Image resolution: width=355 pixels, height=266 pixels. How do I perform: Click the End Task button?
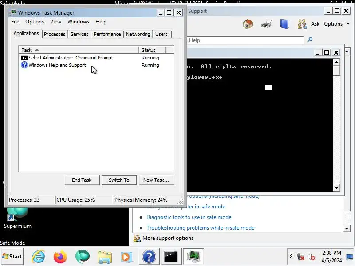pyautogui.click(x=82, y=180)
